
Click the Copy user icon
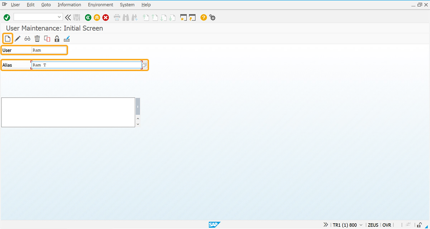tap(47, 39)
